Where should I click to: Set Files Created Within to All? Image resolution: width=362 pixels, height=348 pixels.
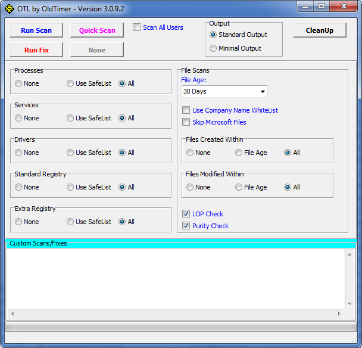pyautogui.click(x=288, y=153)
